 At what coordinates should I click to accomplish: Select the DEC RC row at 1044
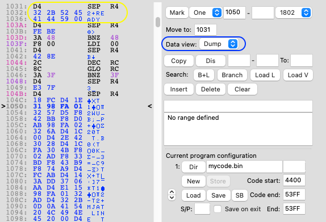pyautogui.click(x=62, y=63)
